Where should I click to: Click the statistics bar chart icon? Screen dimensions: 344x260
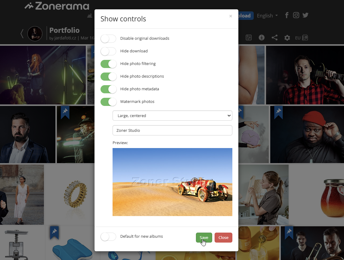click(89, 16)
